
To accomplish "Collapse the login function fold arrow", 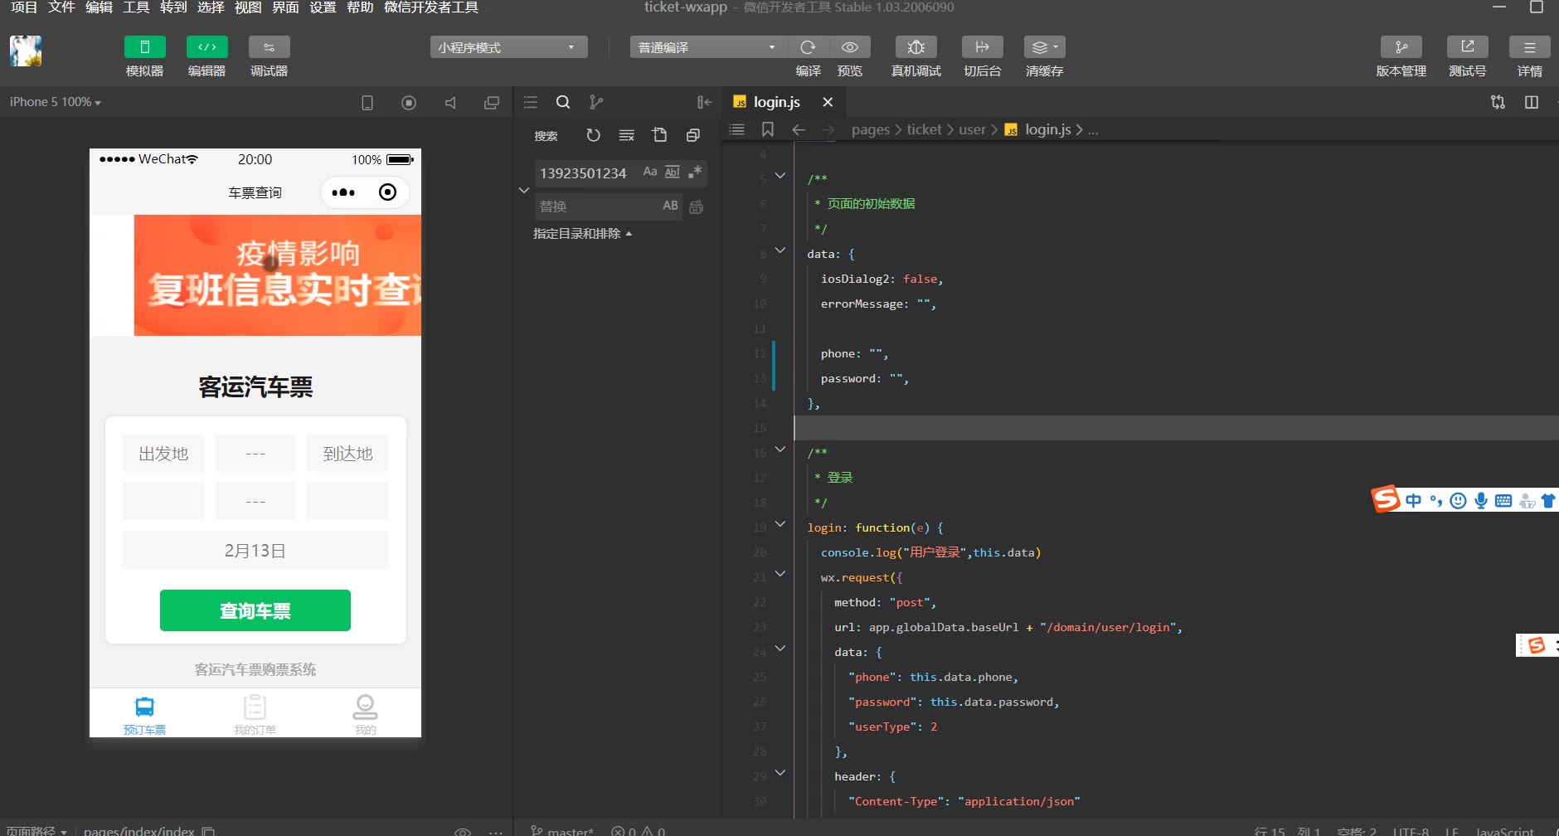I will click(780, 524).
